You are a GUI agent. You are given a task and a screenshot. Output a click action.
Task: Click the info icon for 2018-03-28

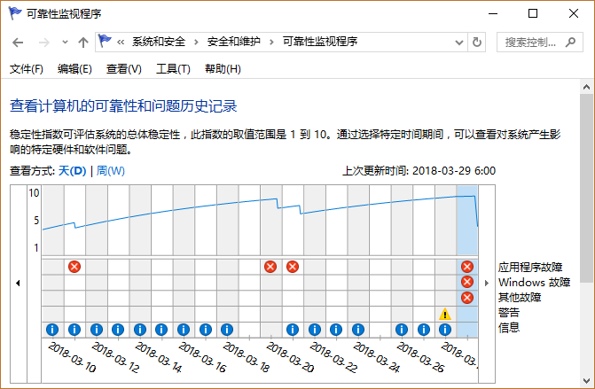(x=445, y=330)
